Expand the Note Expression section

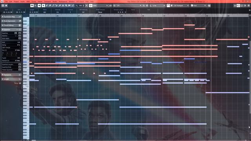pos(11,21)
